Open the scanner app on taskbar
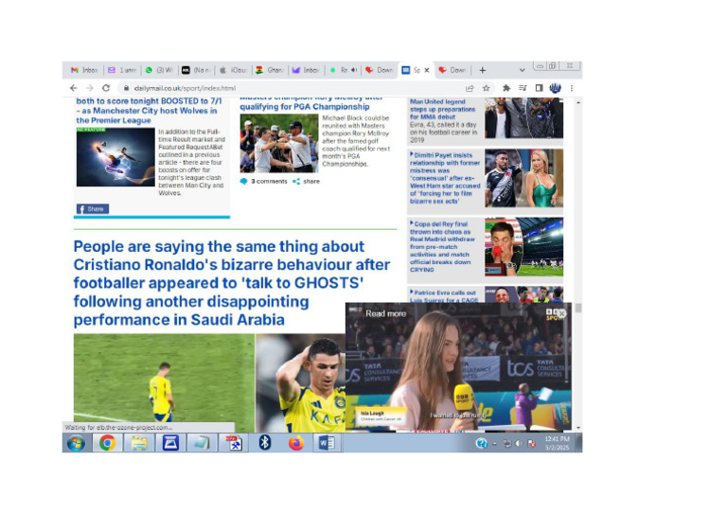The height and width of the screenshot is (514, 727). [x=170, y=444]
